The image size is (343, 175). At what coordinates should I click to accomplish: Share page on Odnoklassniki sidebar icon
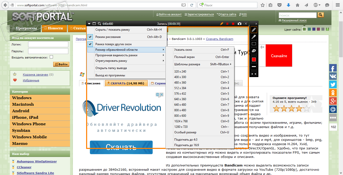point(333,93)
